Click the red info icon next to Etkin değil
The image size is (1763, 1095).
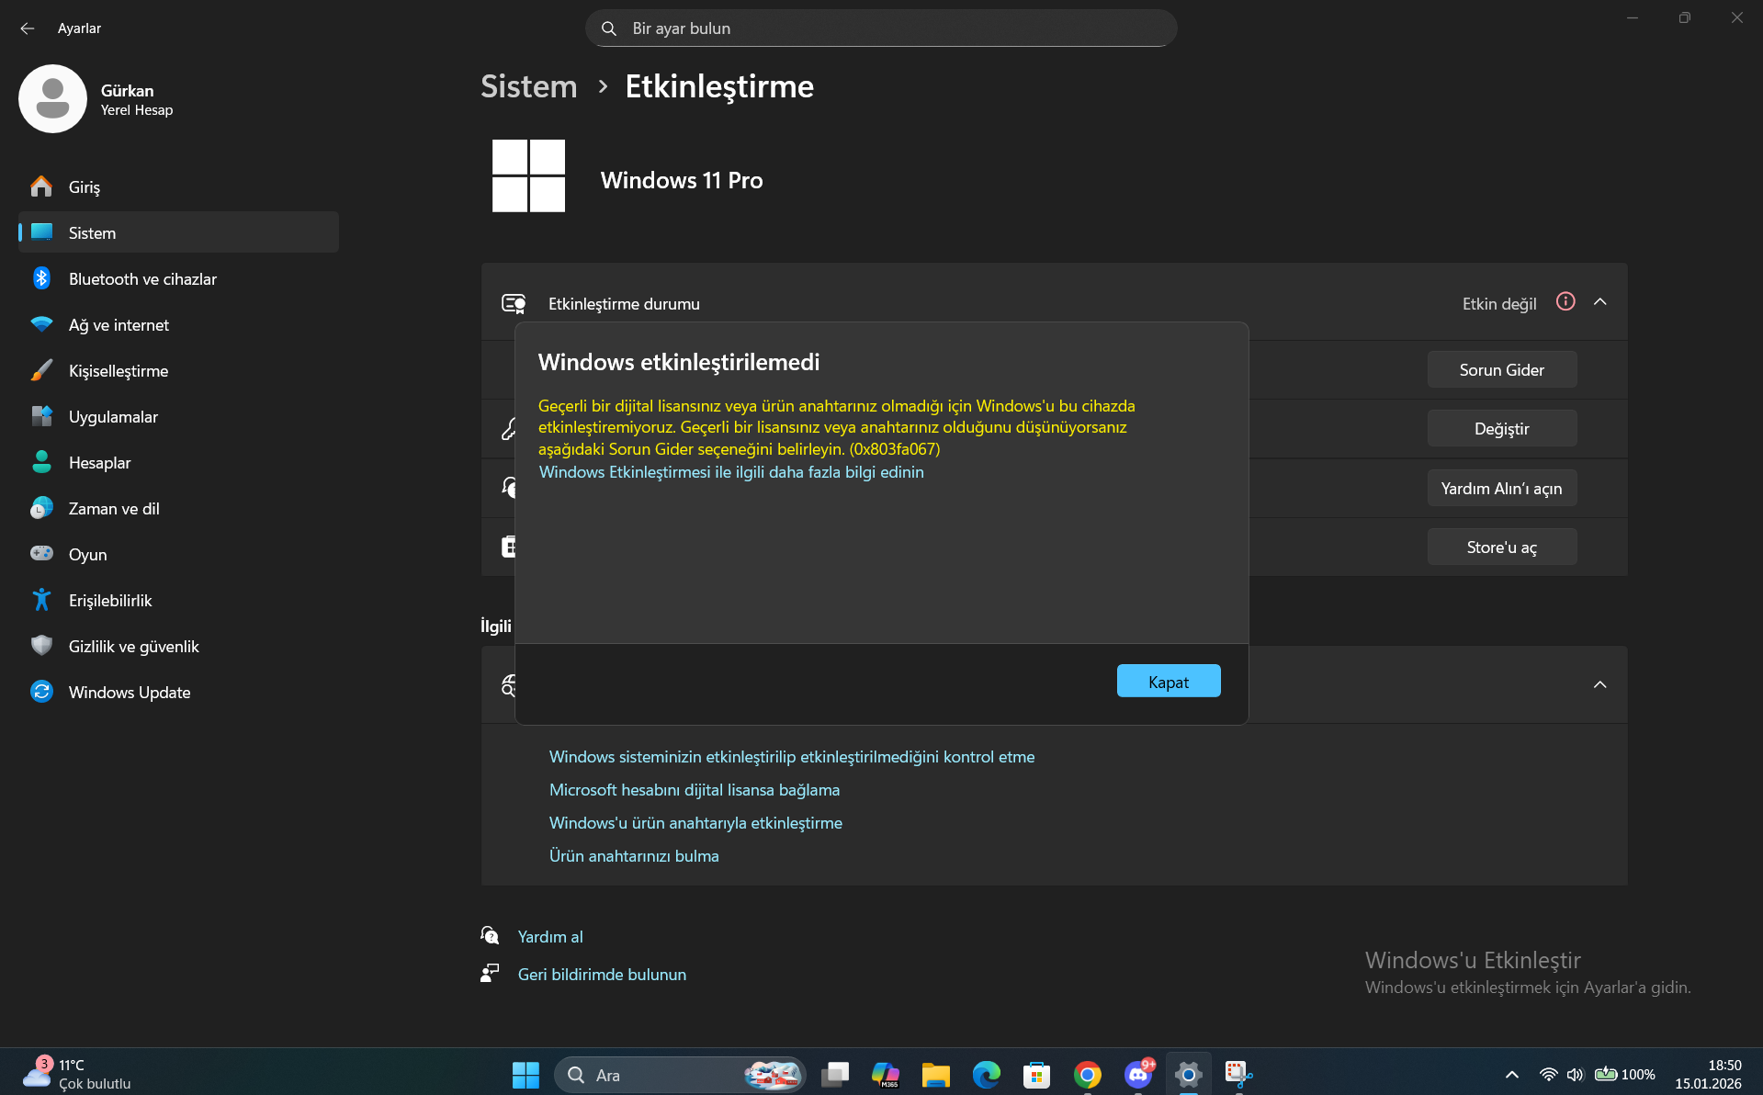pos(1565,301)
